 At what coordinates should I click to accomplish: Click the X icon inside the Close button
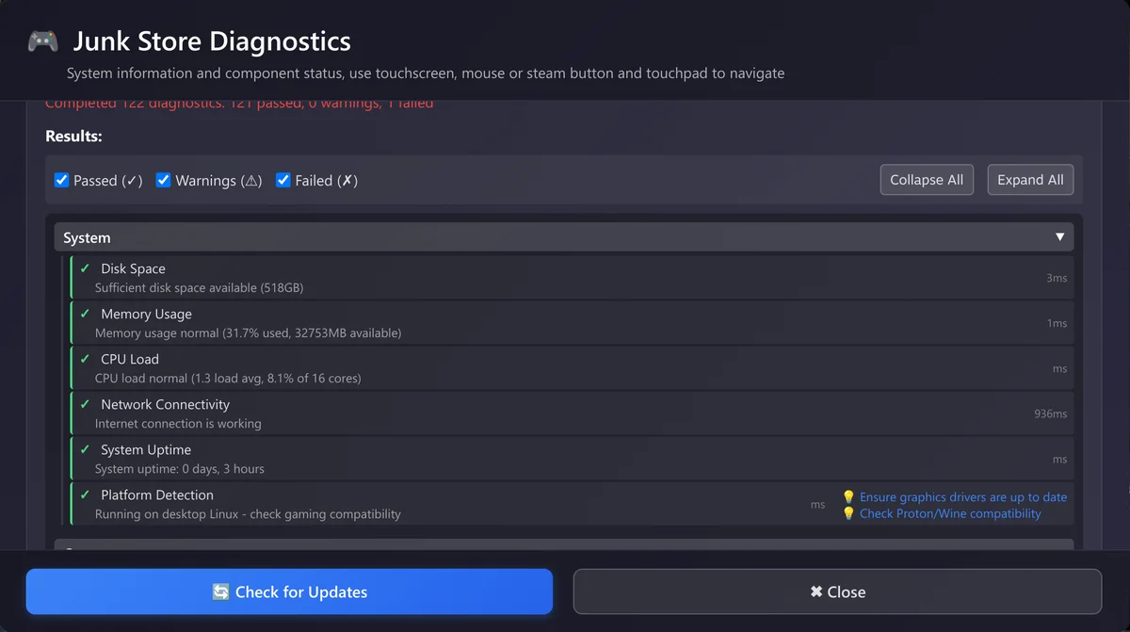pos(815,591)
